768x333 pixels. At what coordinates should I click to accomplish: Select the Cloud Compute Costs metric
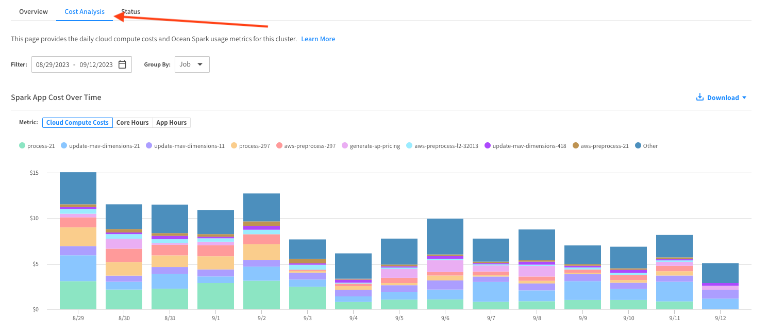point(77,123)
